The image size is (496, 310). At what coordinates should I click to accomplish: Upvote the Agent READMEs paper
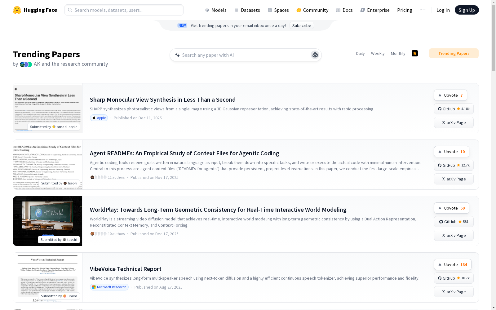[x=452, y=152]
